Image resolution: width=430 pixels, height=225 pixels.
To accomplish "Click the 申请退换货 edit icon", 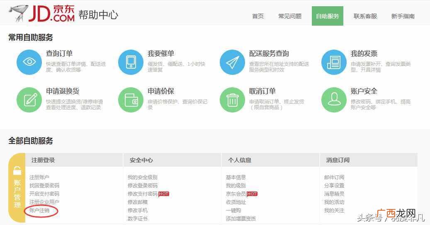I will [29, 100].
